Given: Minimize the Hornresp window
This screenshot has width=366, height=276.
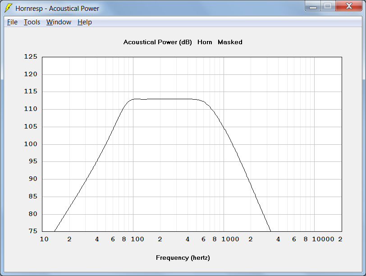Looking at the screenshot, I should pyautogui.click(x=313, y=6).
